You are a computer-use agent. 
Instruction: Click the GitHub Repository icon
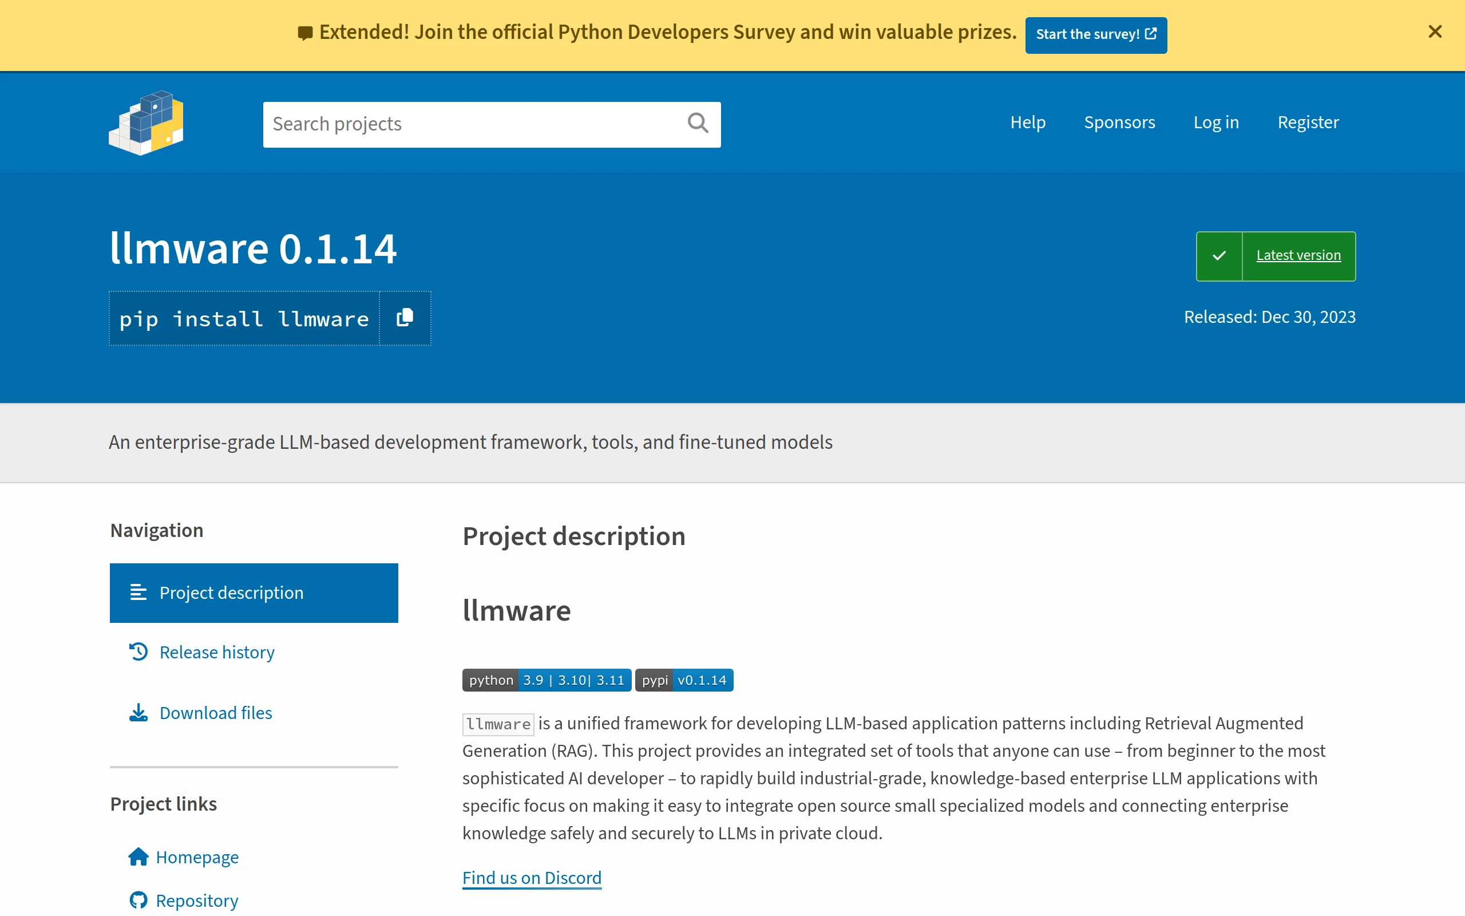(138, 900)
